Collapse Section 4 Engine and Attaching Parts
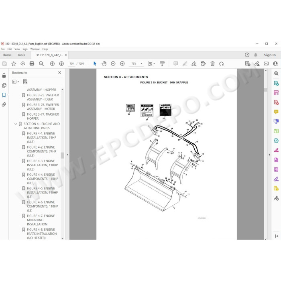 click(x=16, y=124)
